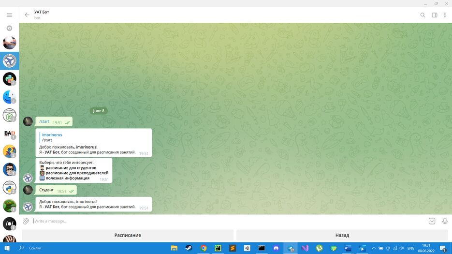Open the three-dot chat options menu
This screenshot has width=452, height=254.
point(445,15)
